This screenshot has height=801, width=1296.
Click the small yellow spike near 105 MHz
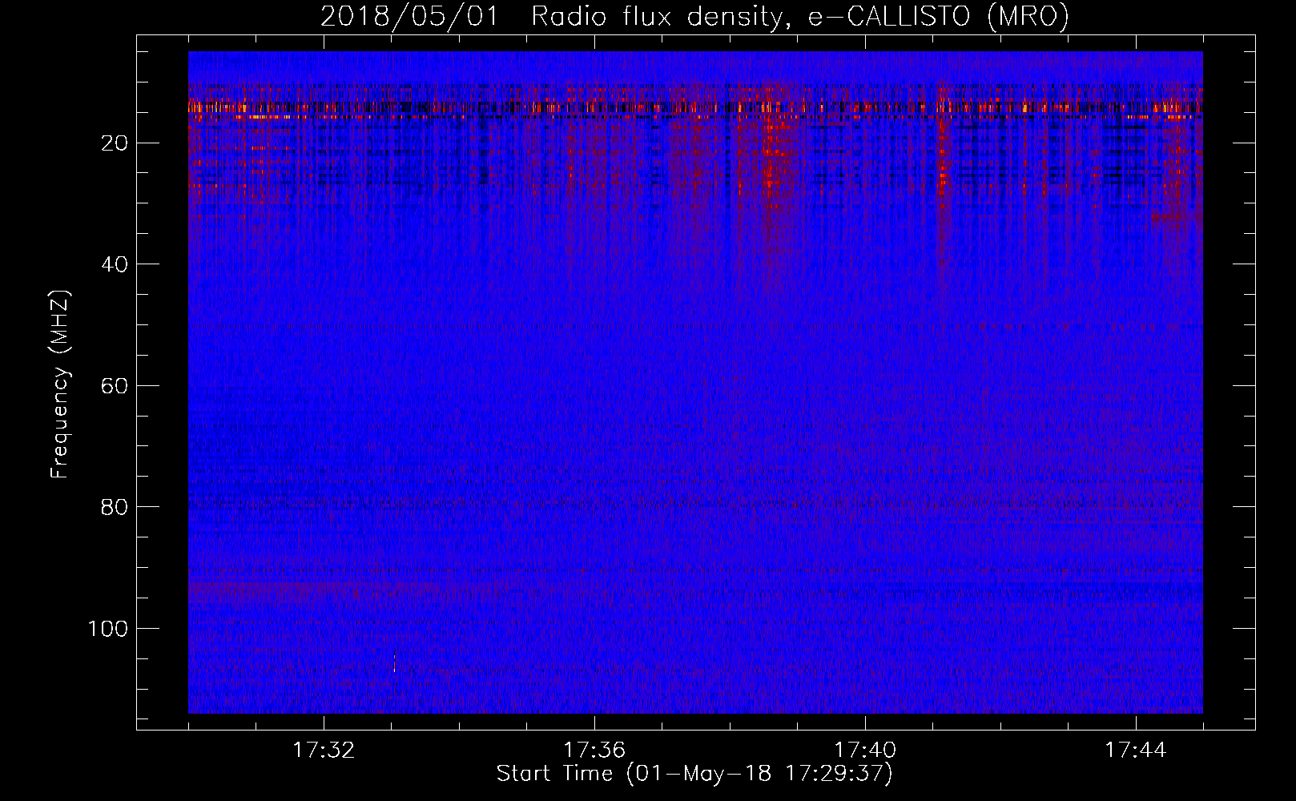[394, 662]
